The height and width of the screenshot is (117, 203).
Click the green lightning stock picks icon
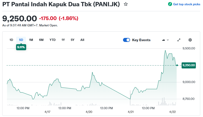(170, 4)
